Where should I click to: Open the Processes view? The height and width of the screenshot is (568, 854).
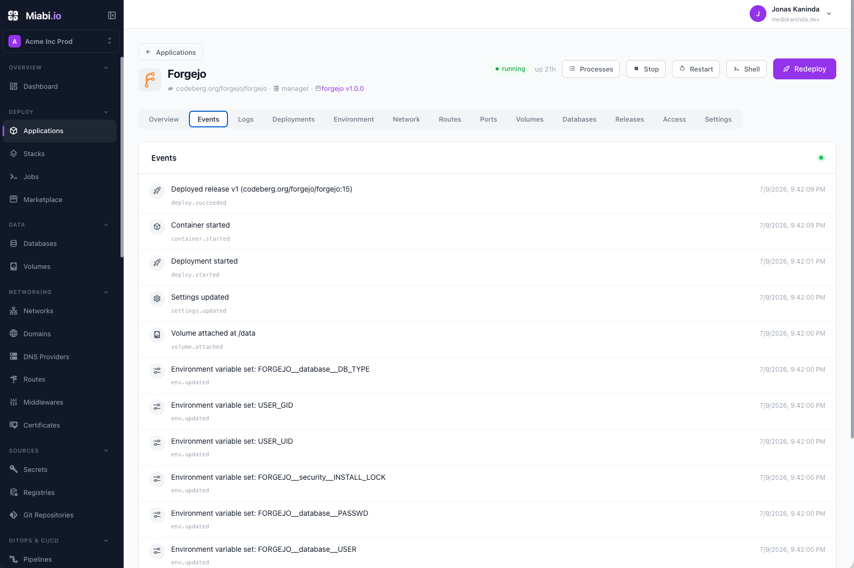coord(591,69)
